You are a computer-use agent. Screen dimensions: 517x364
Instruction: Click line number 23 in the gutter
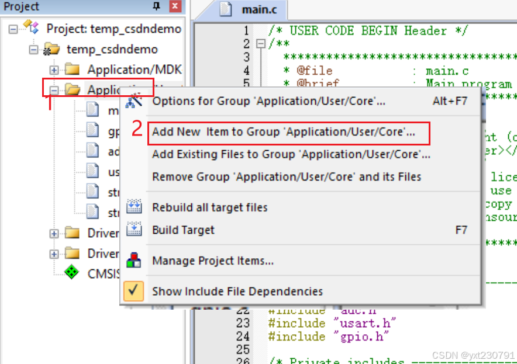(x=243, y=323)
